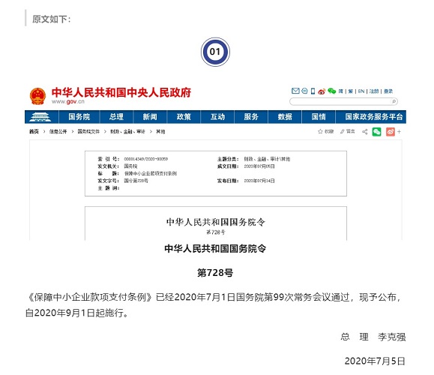Open the 政策 navigation tab
434x375 pixels.
(x=184, y=116)
